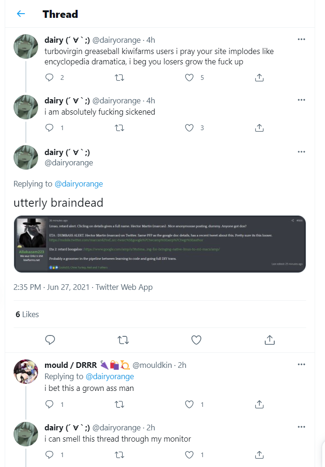Share the 'turbovirgin greaseball' tweet
This screenshot has height=467, width=325.
260,78
